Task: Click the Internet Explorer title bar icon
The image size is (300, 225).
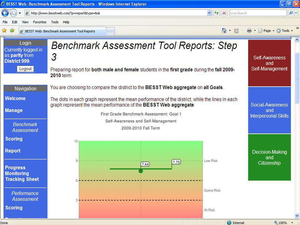Action: 3,4
